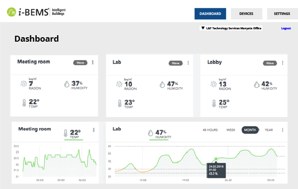This screenshot has height=189, width=298.
Task: Click the droplet icon in Lab chart header
Action: 150,133
